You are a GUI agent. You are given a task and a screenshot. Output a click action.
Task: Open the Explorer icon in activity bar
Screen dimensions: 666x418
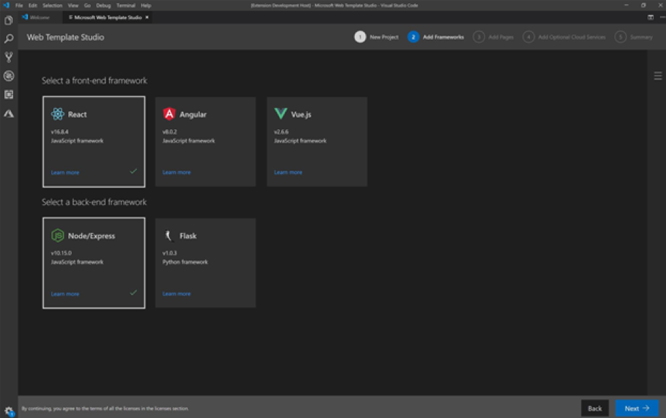(x=9, y=20)
